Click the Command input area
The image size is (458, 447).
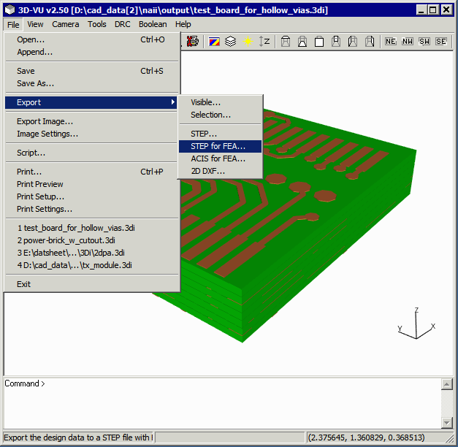(219, 405)
